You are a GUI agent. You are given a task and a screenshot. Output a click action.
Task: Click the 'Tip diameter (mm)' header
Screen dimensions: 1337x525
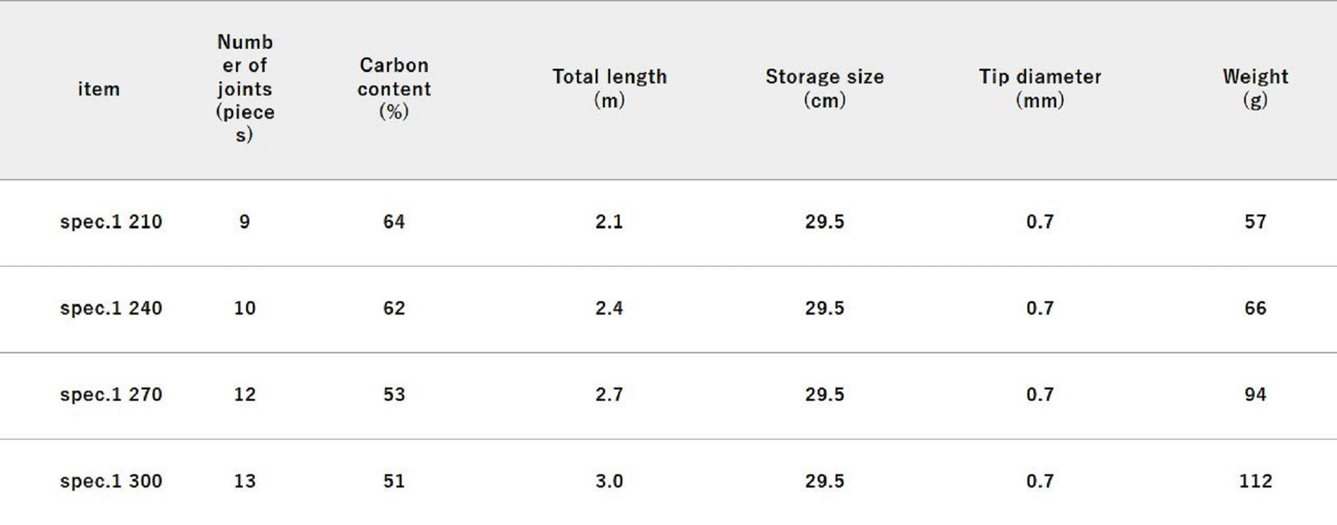coord(1040,88)
